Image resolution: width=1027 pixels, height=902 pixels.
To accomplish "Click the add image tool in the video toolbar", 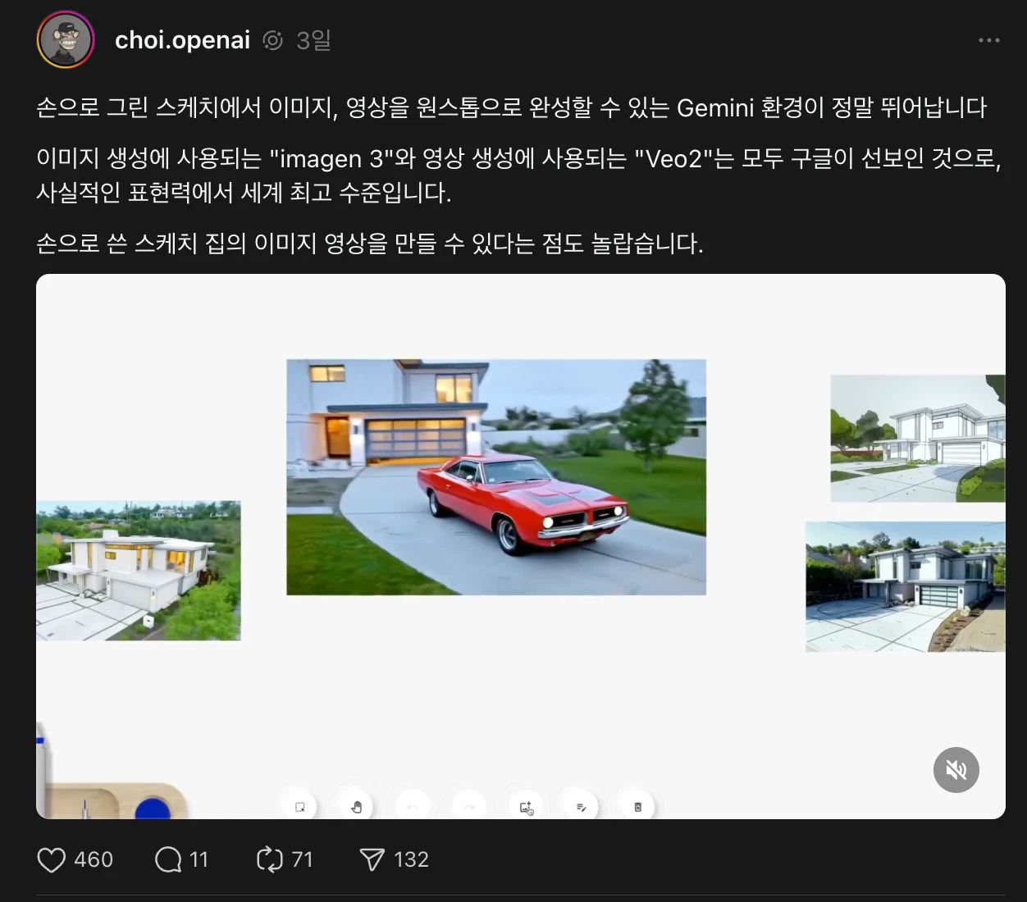I will click(x=526, y=807).
